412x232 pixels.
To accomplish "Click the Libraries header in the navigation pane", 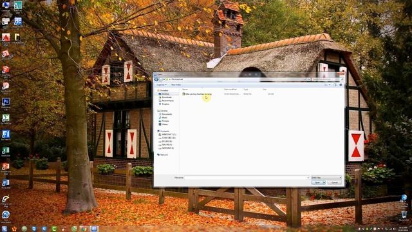I will tap(164, 111).
